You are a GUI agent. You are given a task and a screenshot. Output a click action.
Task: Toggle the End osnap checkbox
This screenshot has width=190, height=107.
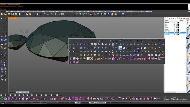(x=1, y=95)
